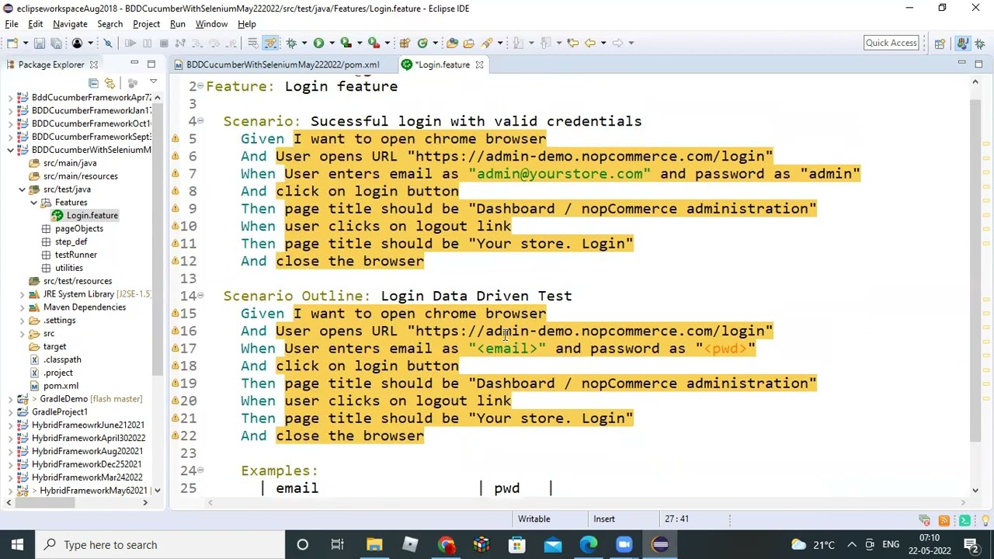
Task: Fold the Scenario Outline at line 14
Action: (200, 295)
